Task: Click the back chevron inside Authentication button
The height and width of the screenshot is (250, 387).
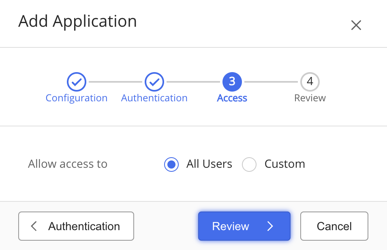Action: point(34,226)
